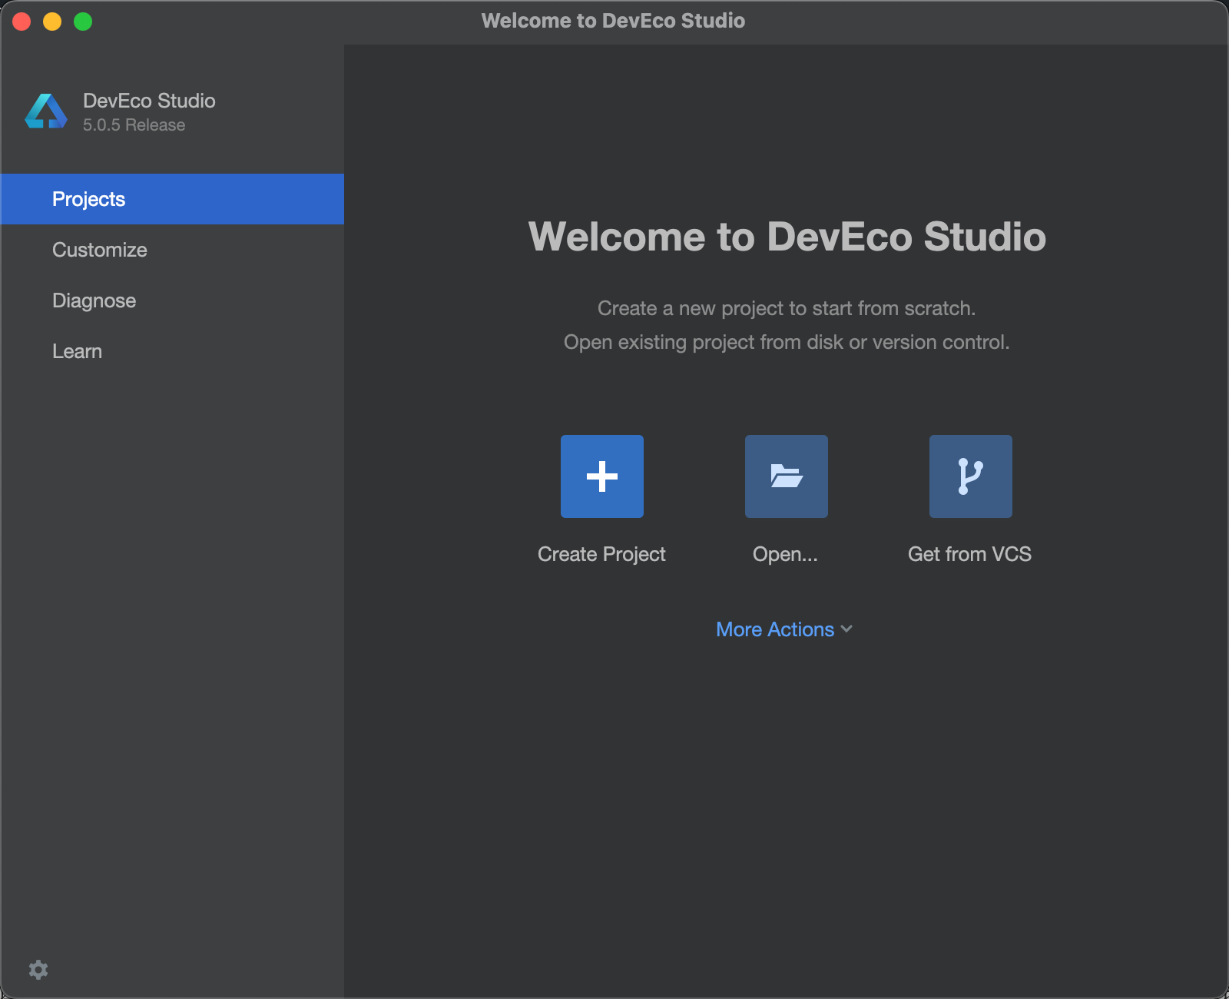Select the Projects tab in the sidebar

click(89, 199)
